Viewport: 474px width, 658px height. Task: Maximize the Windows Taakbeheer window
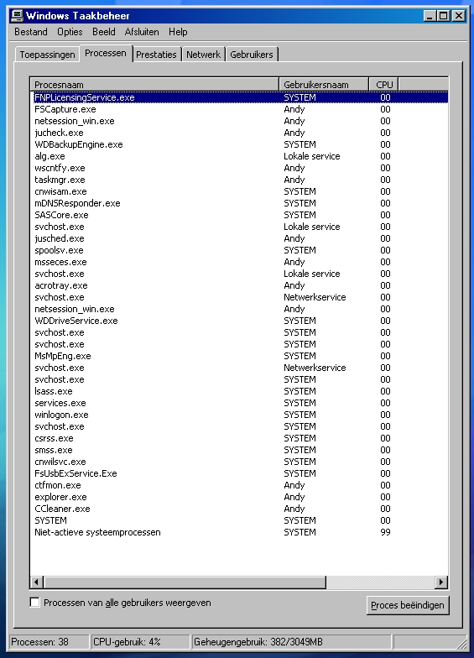coord(443,16)
